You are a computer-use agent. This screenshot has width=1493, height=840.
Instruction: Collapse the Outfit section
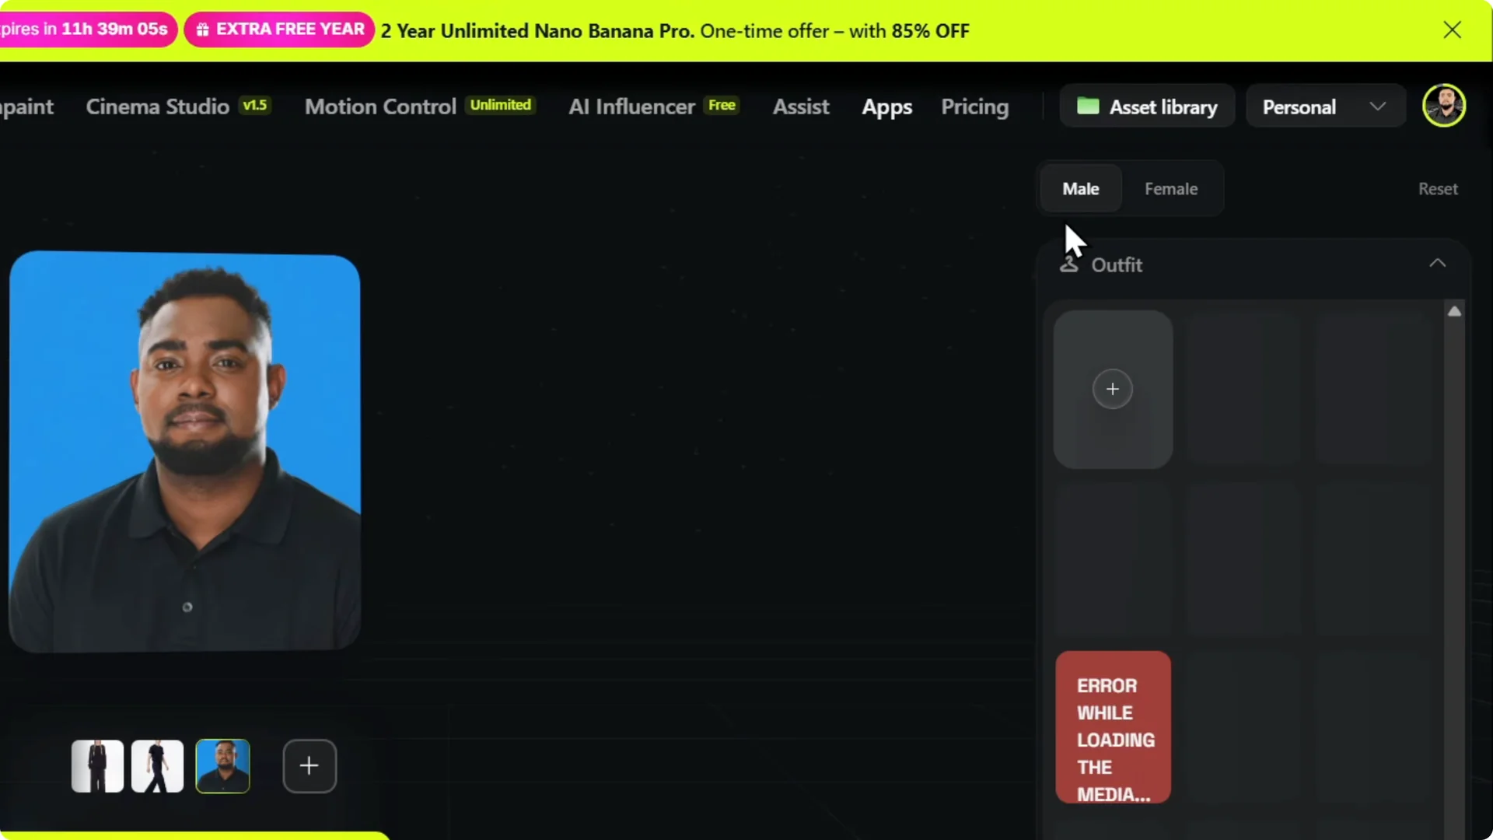click(x=1438, y=263)
